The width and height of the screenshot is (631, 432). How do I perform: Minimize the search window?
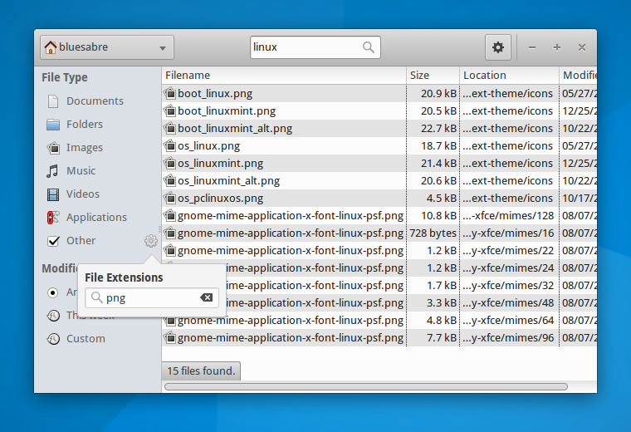tap(532, 47)
